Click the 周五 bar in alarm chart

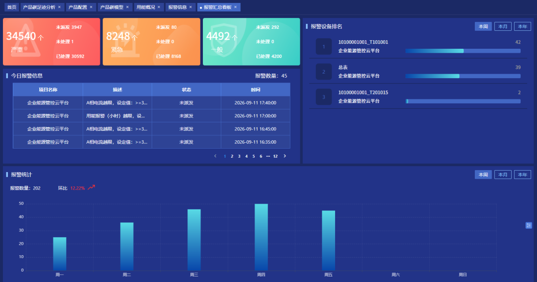tap(329, 241)
